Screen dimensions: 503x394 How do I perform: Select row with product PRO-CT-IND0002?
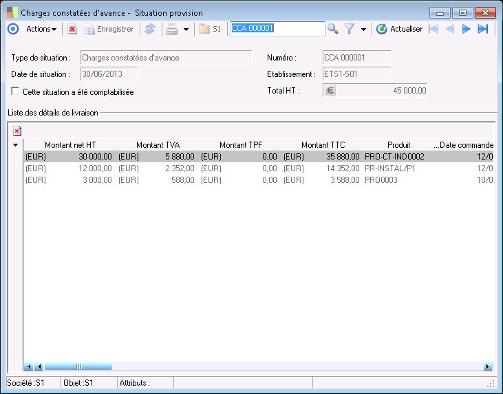click(259, 157)
